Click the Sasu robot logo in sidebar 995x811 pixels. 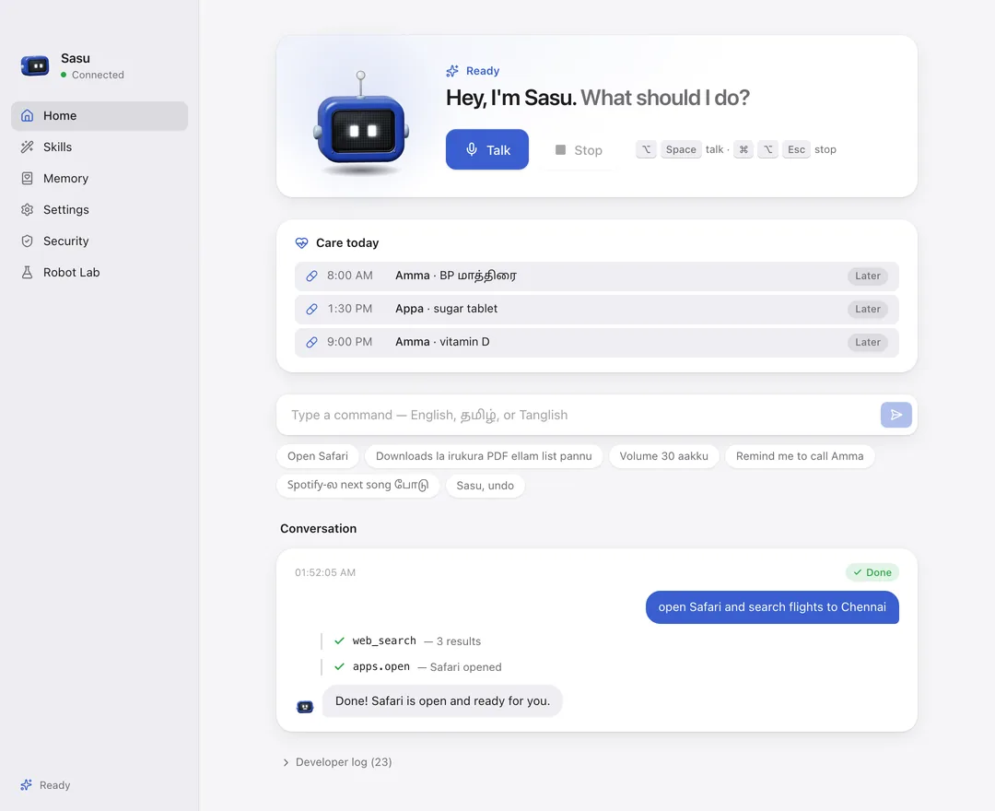click(35, 65)
